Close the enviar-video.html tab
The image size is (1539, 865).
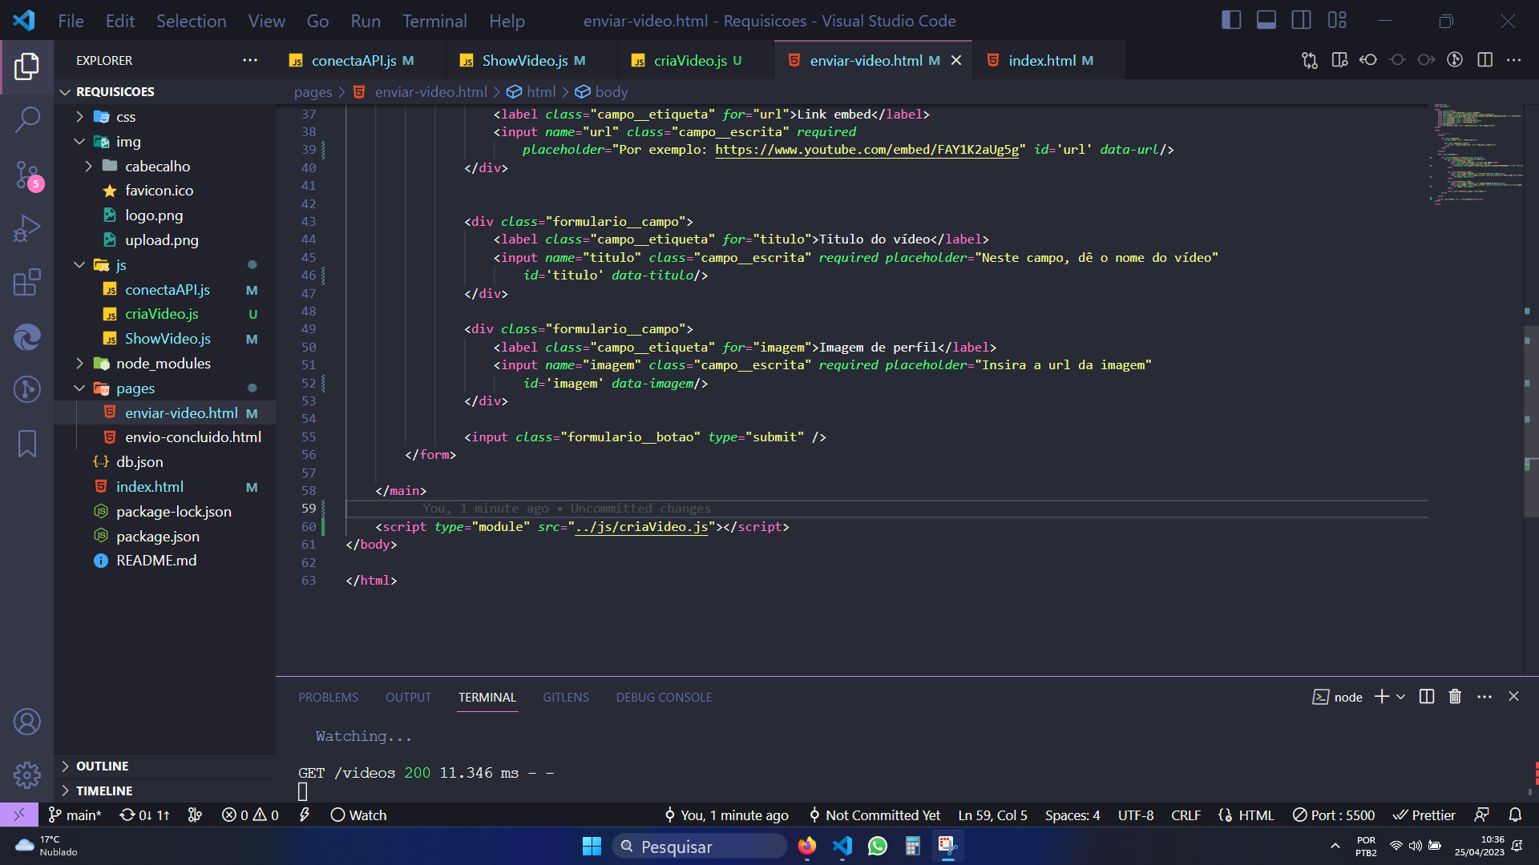click(x=955, y=60)
